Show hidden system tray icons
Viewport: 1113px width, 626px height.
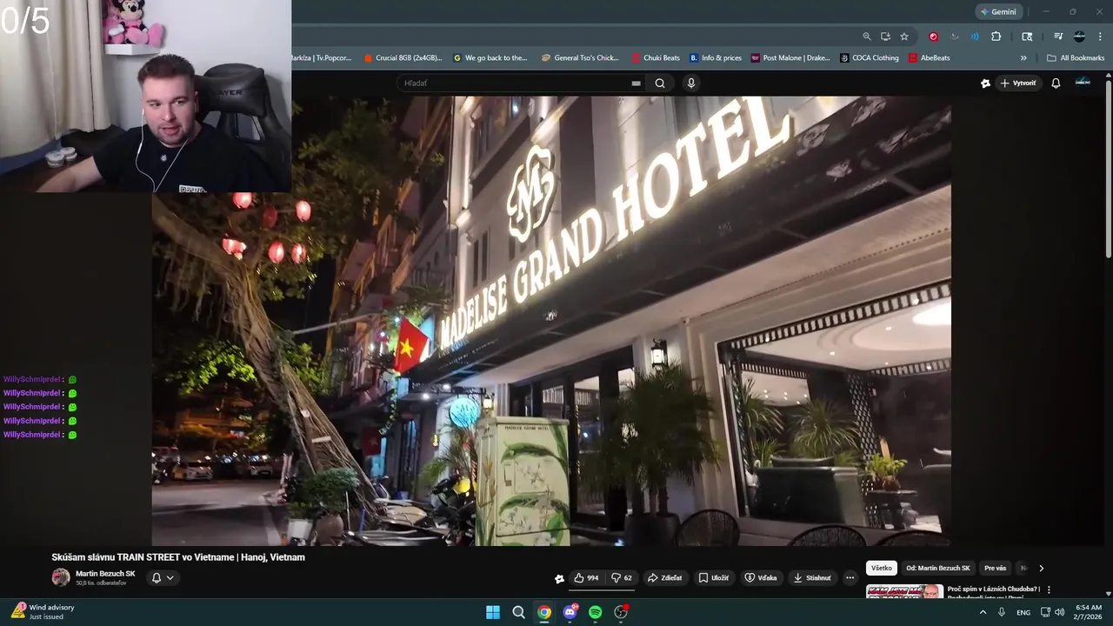tap(983, 612)
